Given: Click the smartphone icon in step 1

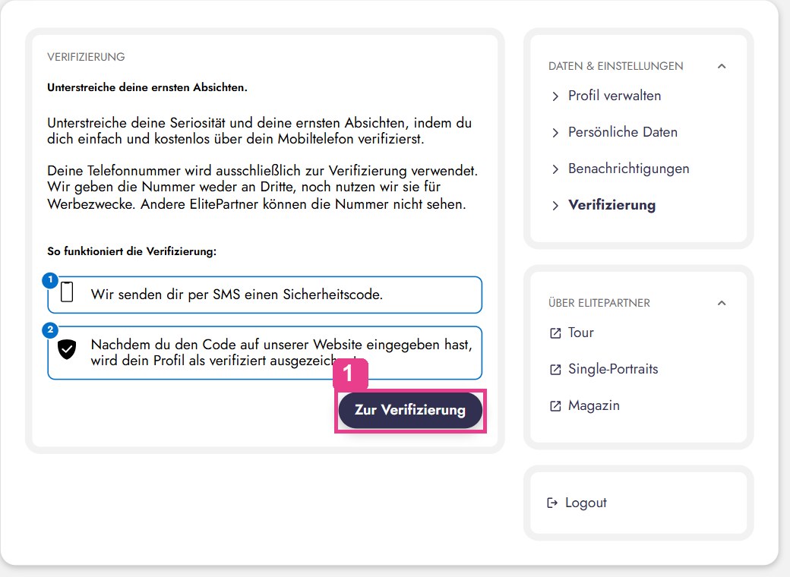Looking at the screenshot, I should tap(67, 292).
